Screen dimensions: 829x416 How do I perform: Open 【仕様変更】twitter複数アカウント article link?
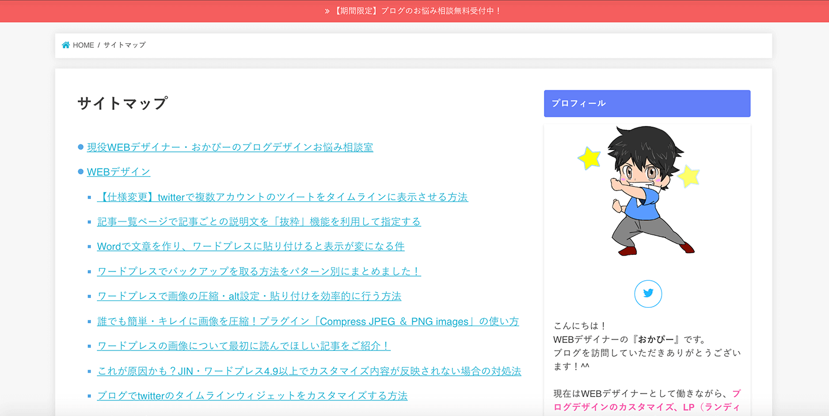(283, 197)
